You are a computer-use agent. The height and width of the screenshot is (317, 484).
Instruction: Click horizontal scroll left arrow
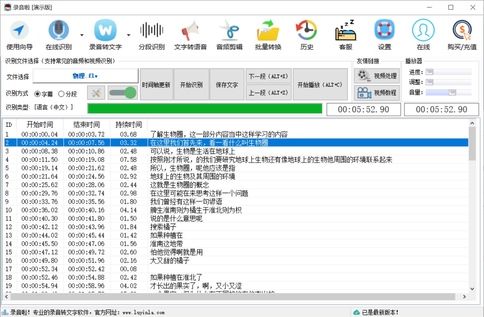(6, 297)
